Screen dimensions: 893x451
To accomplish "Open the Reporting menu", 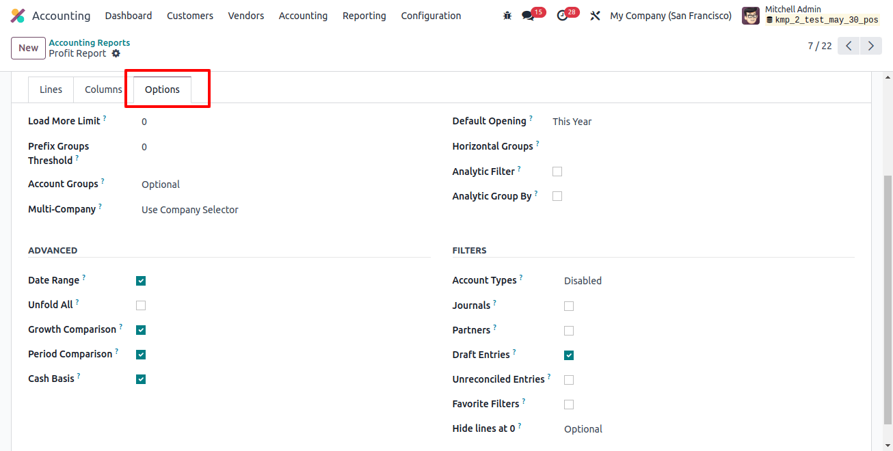I will 364,16.
